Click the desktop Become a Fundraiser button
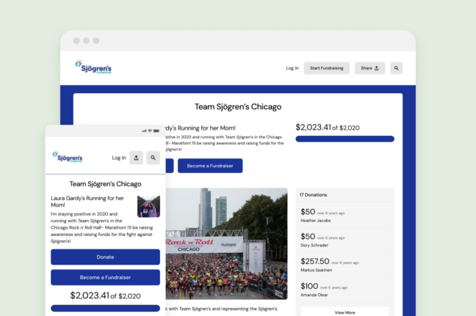This screenshot has height=316, width=476. 210,166
